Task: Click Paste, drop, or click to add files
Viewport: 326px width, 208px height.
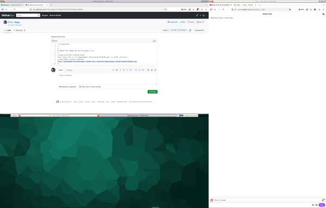Action: tap(90, 87)
